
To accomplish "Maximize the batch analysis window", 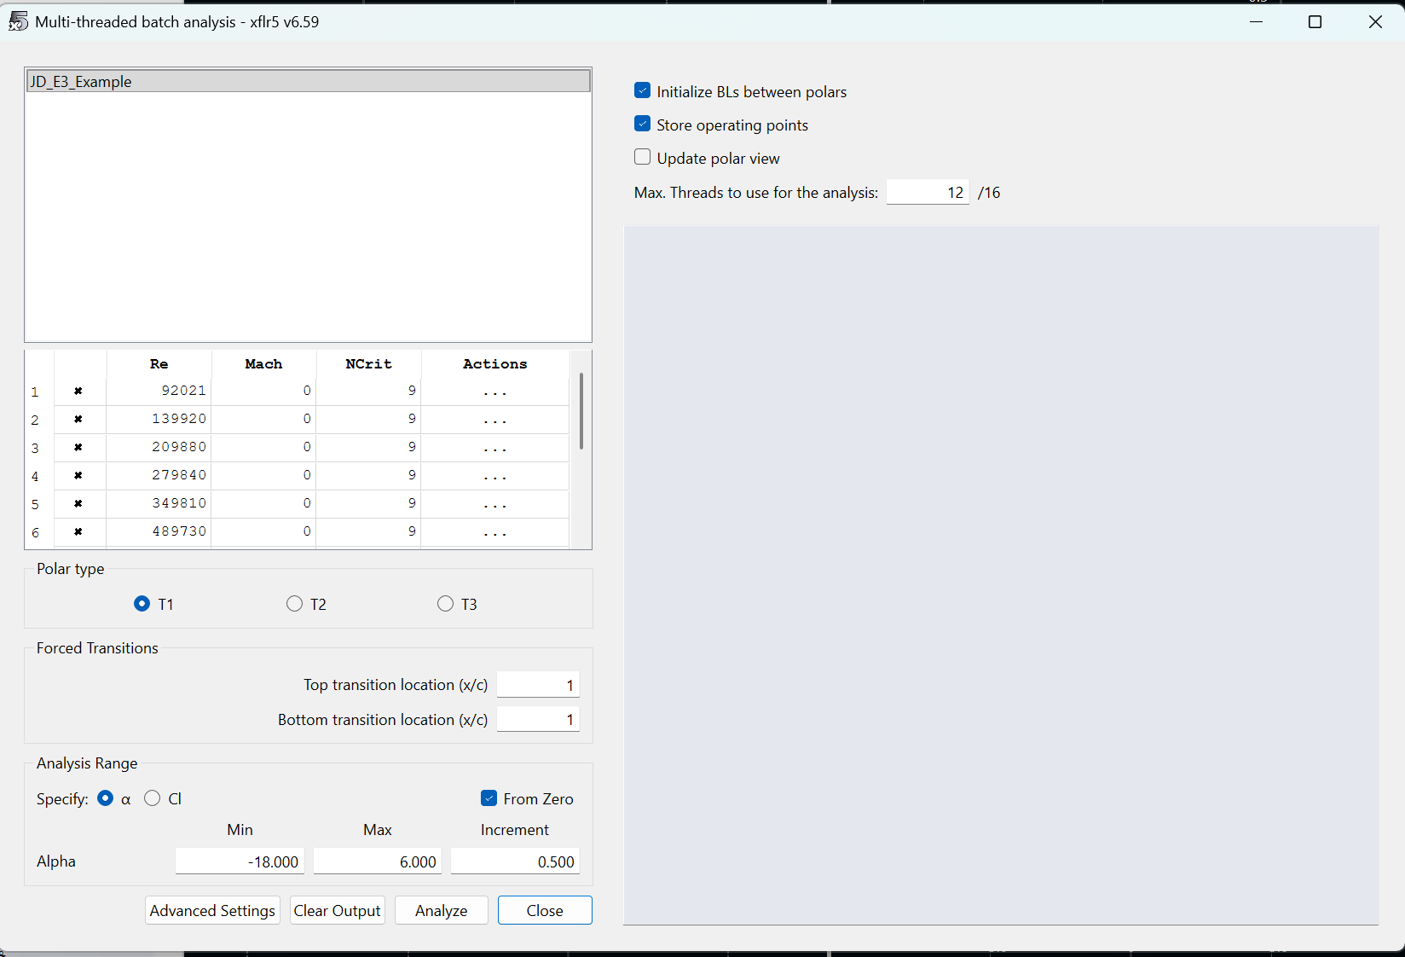I will (x=1315, y=21).
